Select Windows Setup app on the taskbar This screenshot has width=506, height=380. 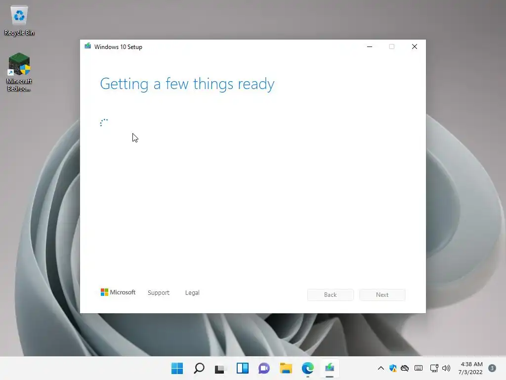[330, 368]
